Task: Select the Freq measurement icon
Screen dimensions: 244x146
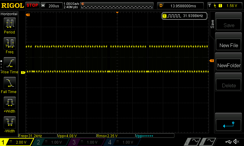Action: pos(9,43)
